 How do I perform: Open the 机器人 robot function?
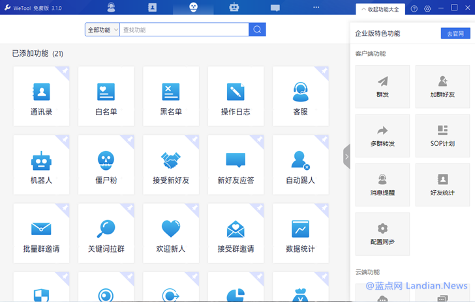click(41, 167)
